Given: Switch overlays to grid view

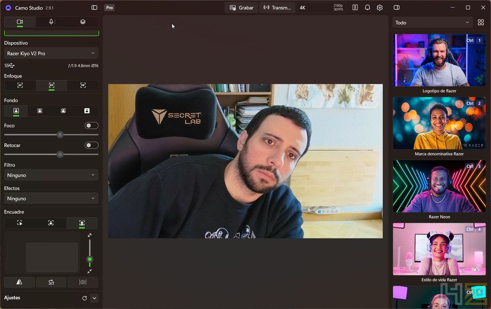Looking at the screenshot, I should pyautogui.click(x=481, y=23).
